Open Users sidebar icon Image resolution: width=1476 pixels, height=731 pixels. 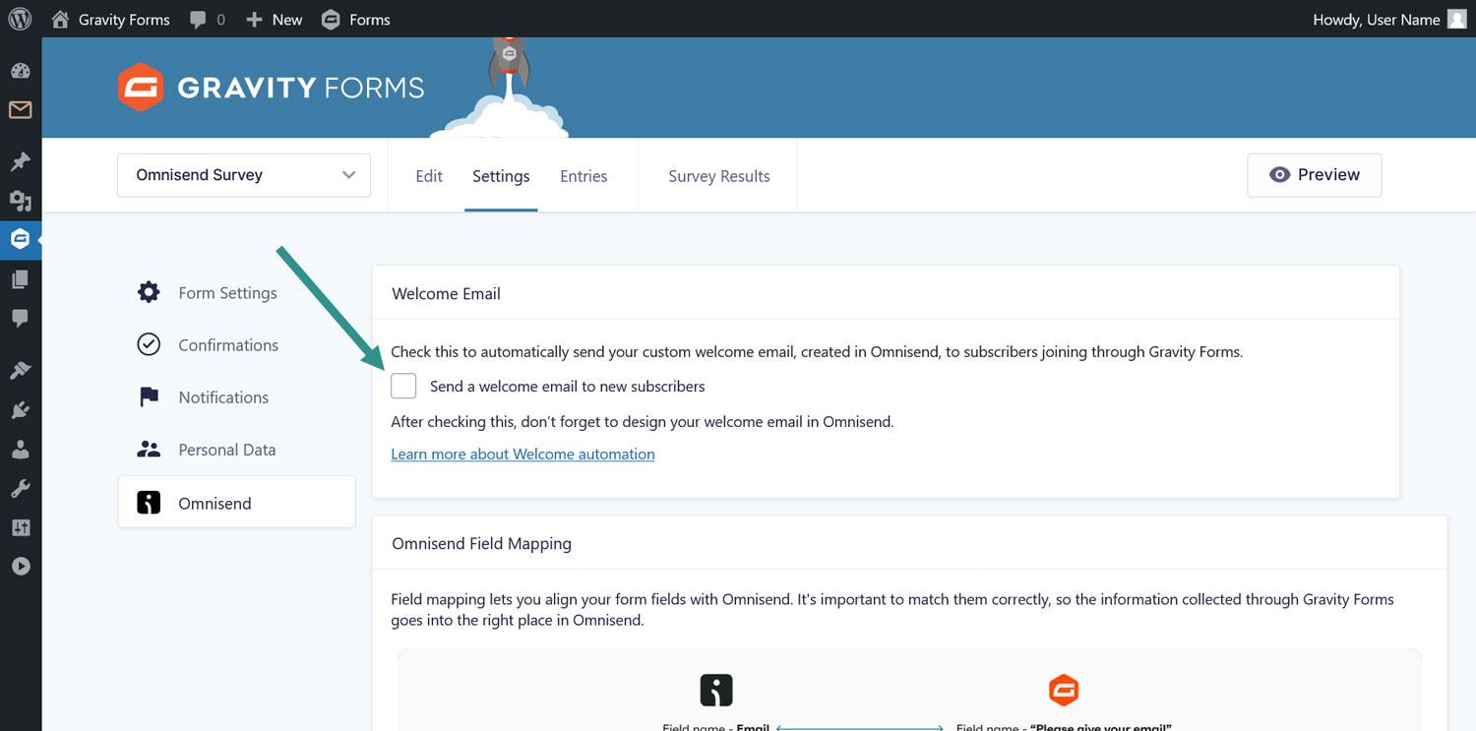click(20, 449)
